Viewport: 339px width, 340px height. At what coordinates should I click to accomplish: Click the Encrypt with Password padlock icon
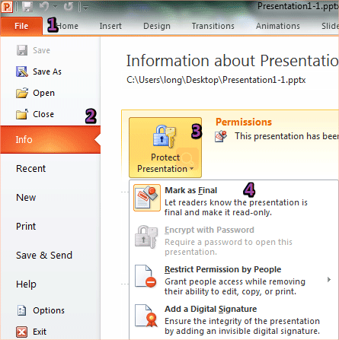(x=146, y=237)
